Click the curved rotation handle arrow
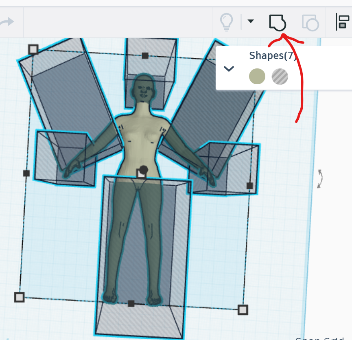The width and height of the screenshot is (352, 340). (320, 178)
